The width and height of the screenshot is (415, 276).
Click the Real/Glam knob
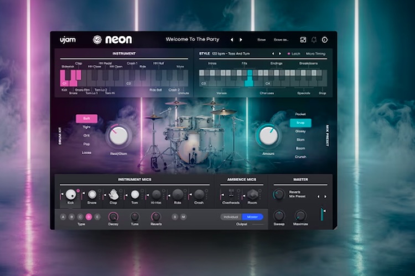[118, 136]
